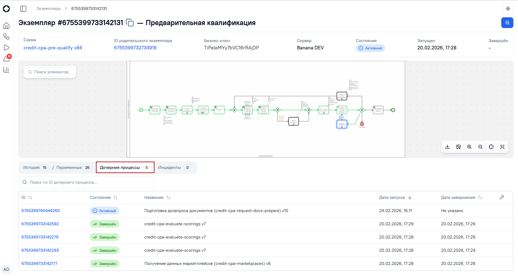Focus the child process ID search field
The image size is (518, 276).
pos(87,182)
